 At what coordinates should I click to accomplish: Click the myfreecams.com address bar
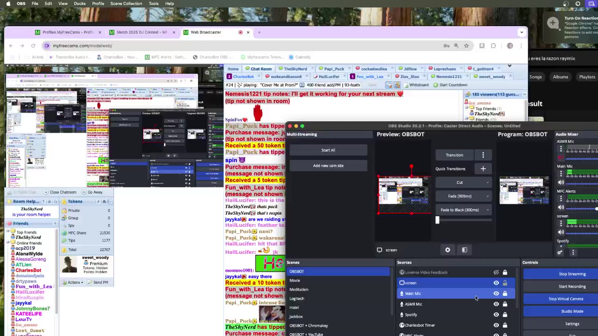(x=243, y=46)
